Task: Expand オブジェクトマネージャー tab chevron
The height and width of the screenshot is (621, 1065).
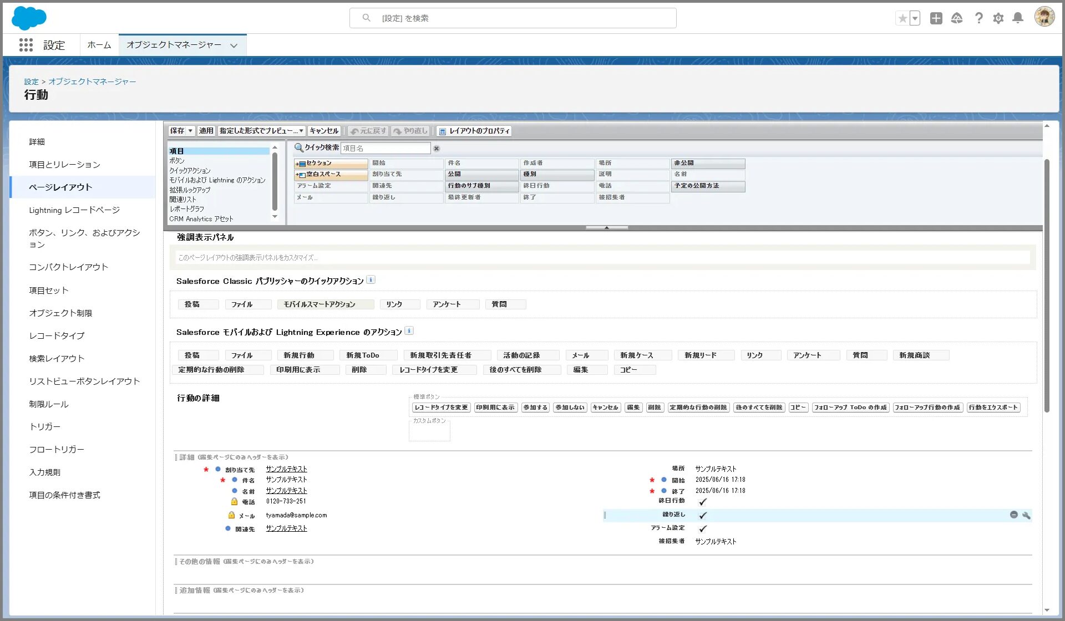Action: [234, 45]
